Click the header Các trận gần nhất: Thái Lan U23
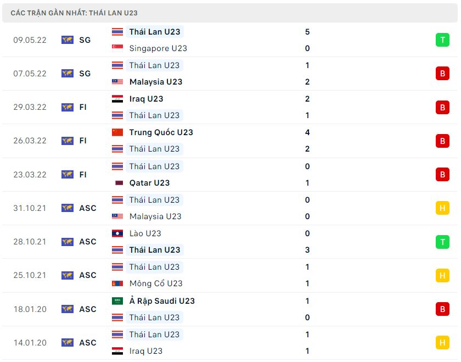 click(x=74, y=13)
